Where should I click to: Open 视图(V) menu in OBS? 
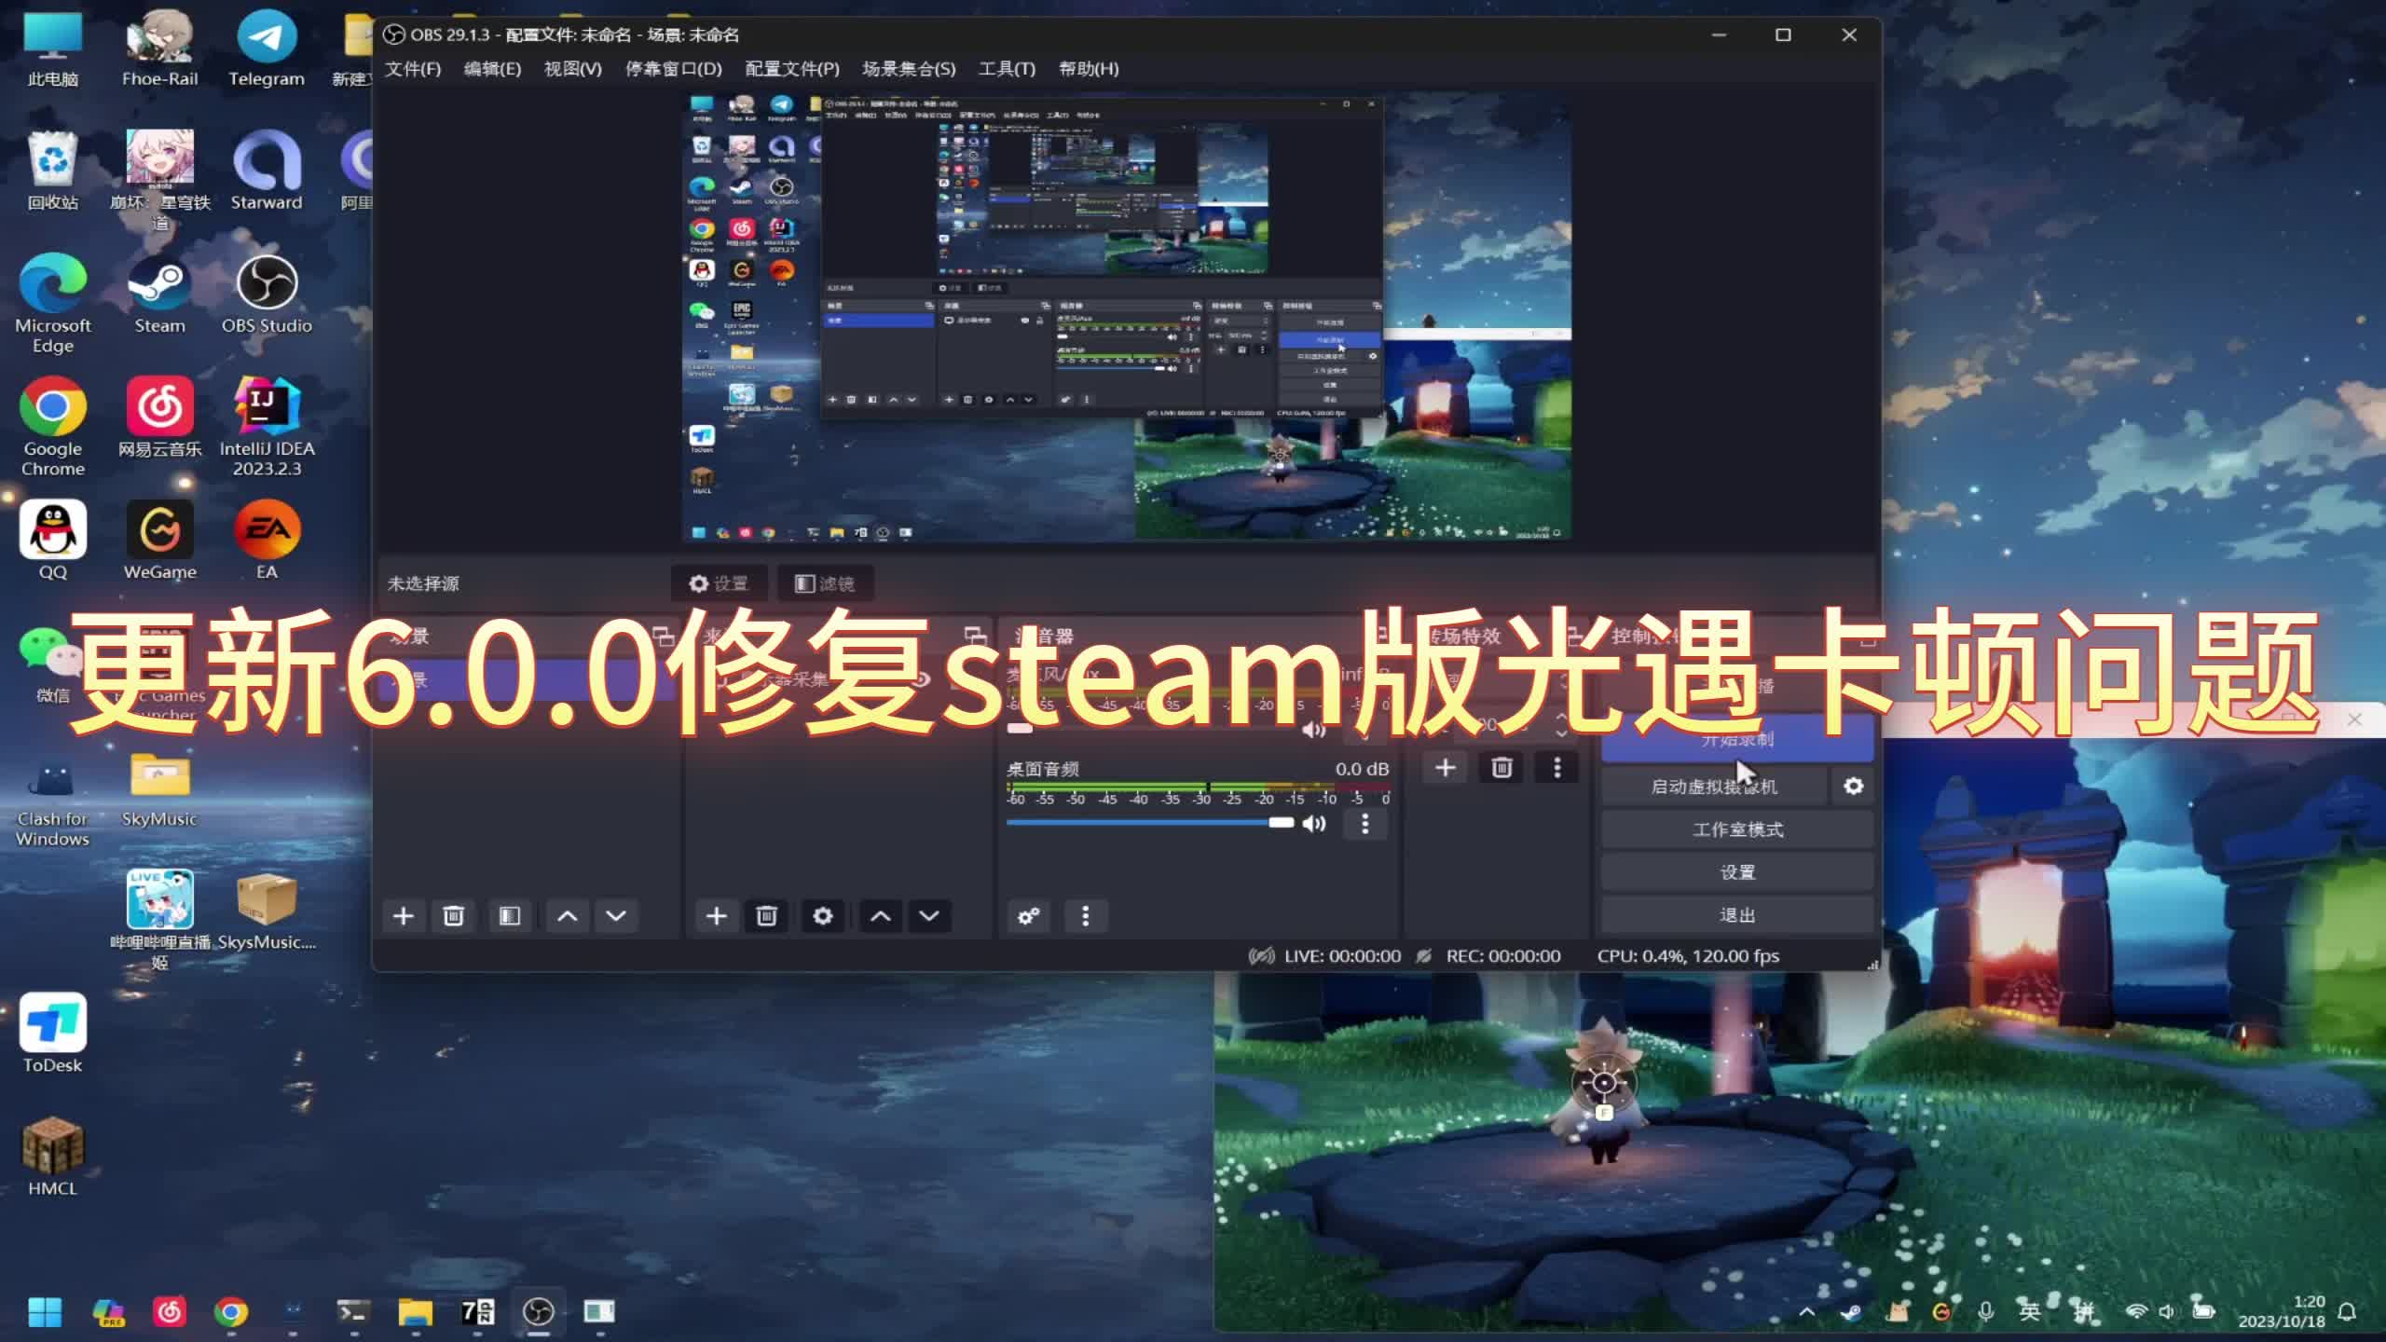pyautogui.click(x=572, y=69)
